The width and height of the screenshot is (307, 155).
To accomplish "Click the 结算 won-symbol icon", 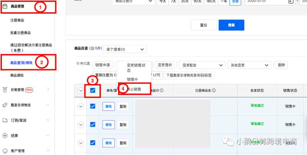I will coord(5,136).
